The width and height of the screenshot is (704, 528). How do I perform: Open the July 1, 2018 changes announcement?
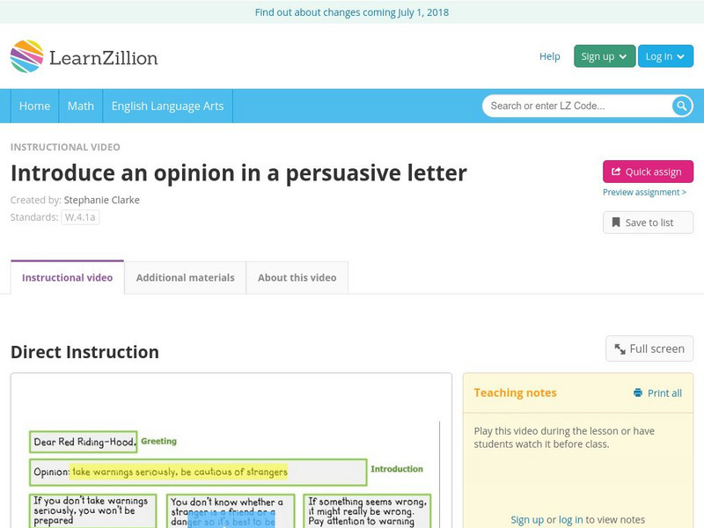tap(352, 12)
